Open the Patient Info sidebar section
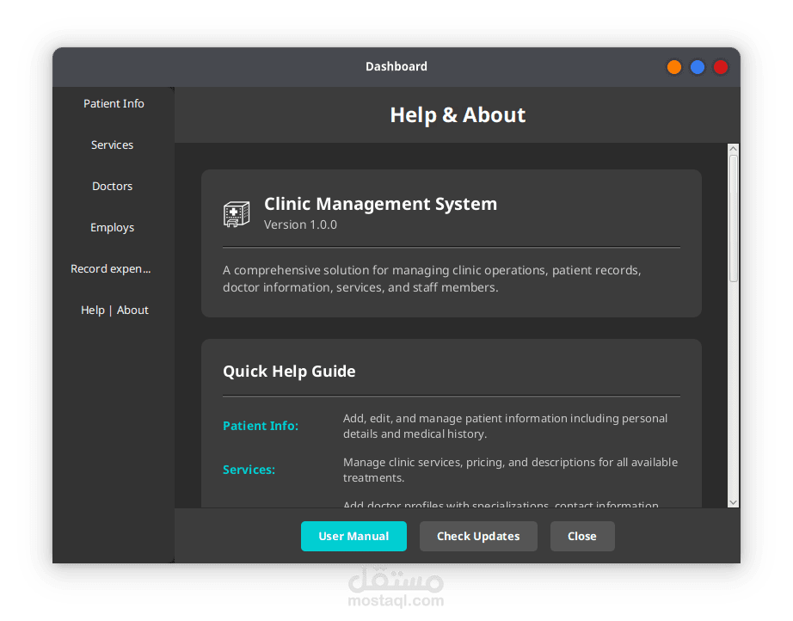The image size is (793, 621). pos(114,104)
